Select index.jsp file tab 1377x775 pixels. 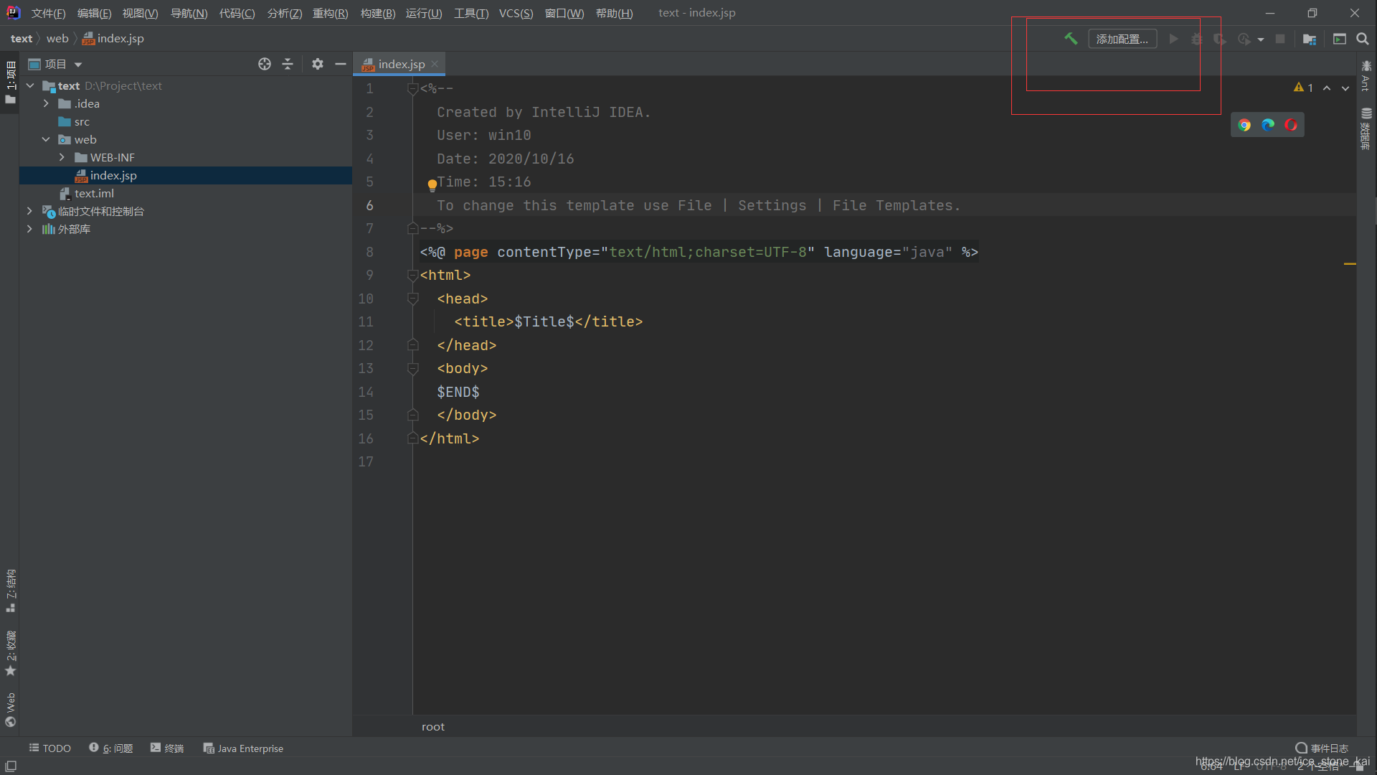click(x=399, y=63)
